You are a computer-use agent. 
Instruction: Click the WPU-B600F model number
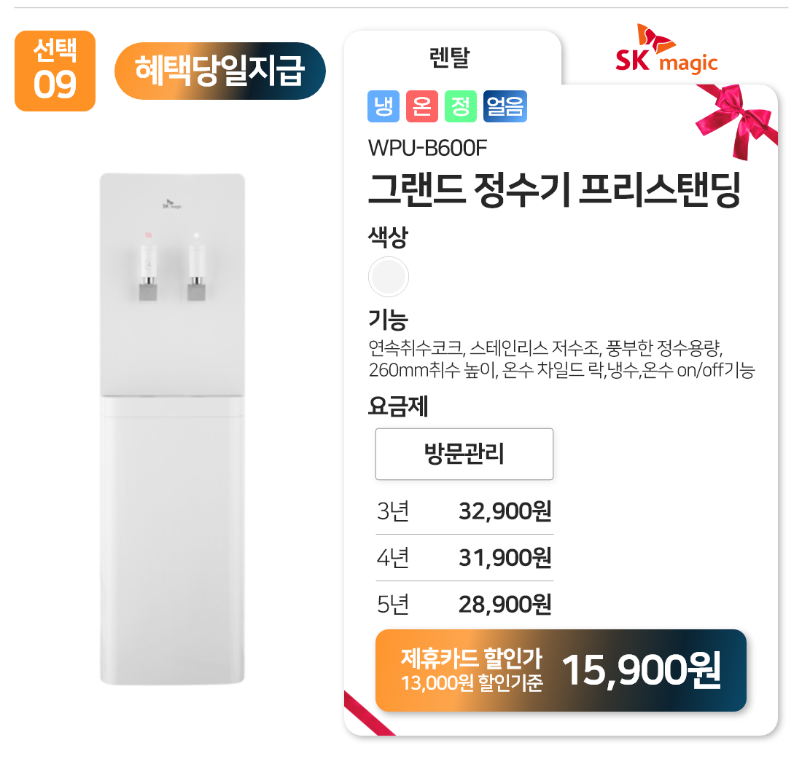427,148
